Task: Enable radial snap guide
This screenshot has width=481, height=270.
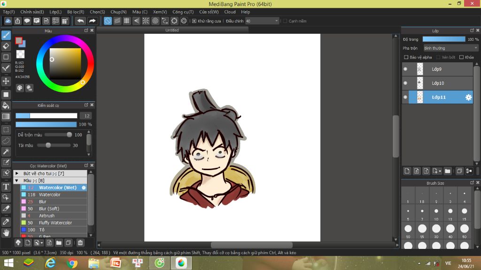Action: [146, 21]
